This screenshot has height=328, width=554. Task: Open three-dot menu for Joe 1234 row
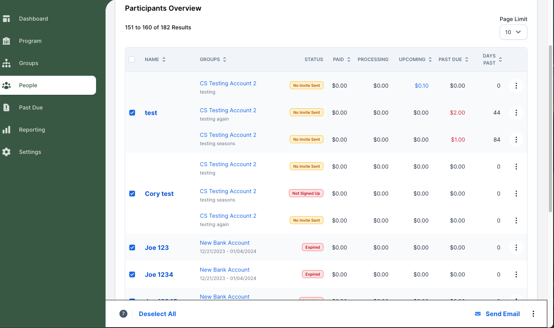516,274
